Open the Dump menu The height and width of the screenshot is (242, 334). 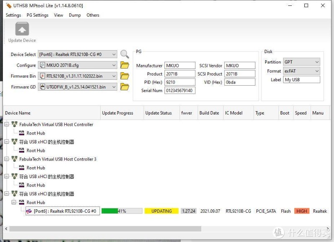75,15
